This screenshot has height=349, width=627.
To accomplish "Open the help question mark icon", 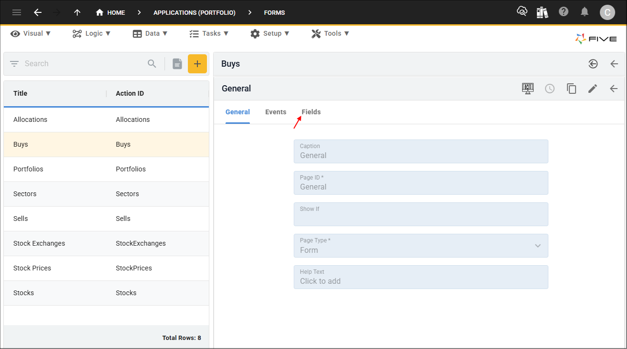I will click(564, 12).
